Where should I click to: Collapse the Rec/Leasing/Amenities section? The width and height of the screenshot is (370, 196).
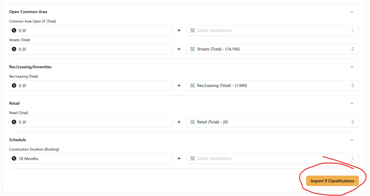352,67
